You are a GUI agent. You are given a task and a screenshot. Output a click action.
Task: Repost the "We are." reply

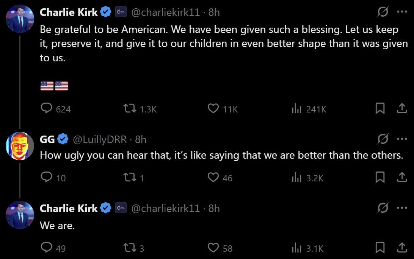pyautogui.click(x=129, y=248)
